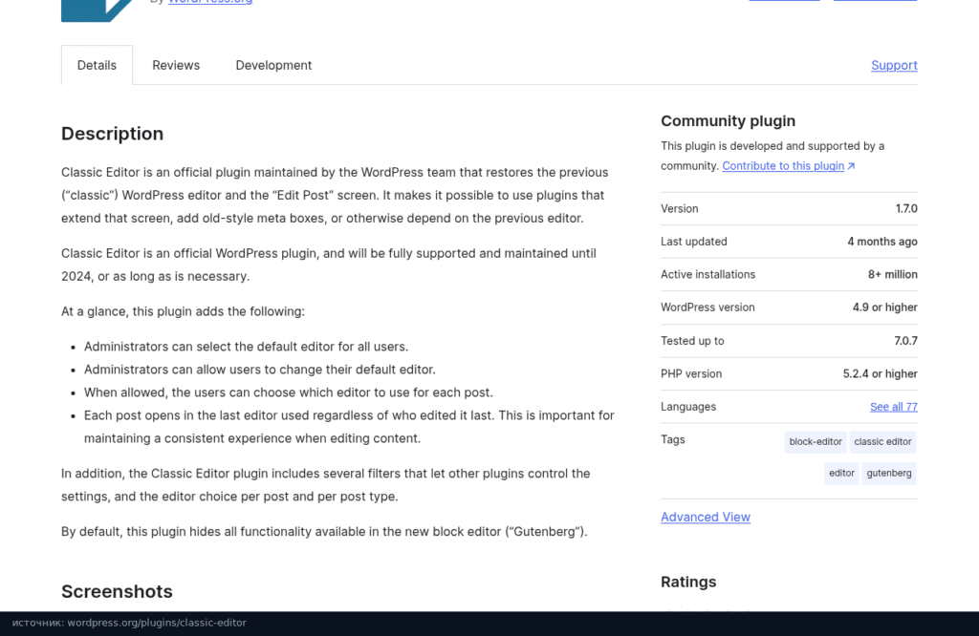Click the '4 months ago' last updated value
Viewport: 979px width, 636px height.
click(882, 242)
